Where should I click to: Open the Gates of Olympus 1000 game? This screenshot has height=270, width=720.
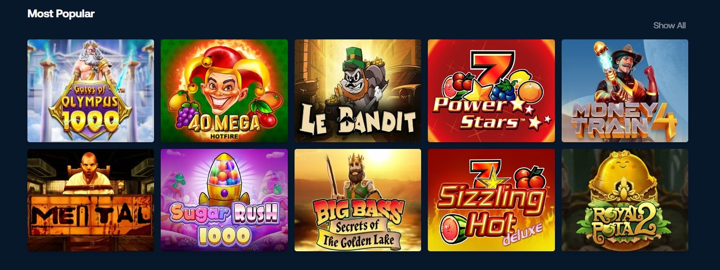pyautogui.click(x=90, y=91)
